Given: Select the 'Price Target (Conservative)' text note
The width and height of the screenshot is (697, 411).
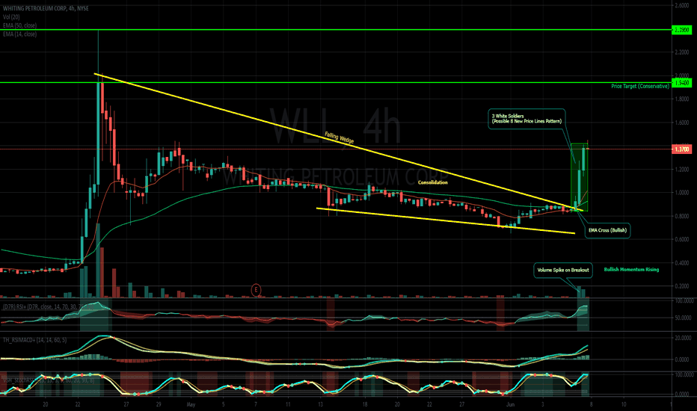Looking at the screenshot, I should (x=639, y=86).
